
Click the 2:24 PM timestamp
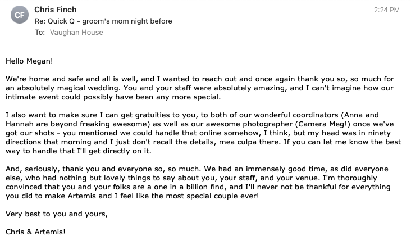coord(386,10)
